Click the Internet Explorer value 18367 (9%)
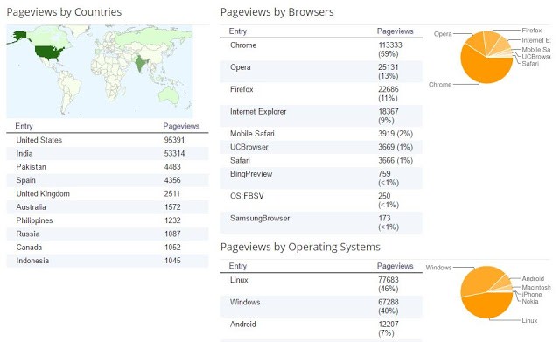 click(388, 116)
